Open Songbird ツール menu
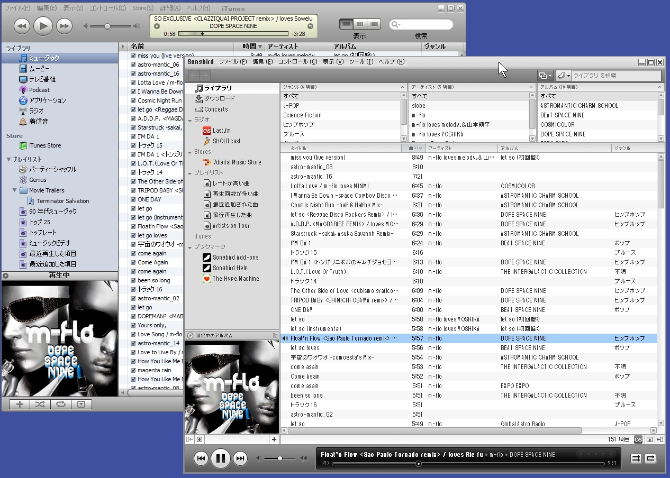The image size is (670, 478). pyautogui.click(x=361, y=62)
